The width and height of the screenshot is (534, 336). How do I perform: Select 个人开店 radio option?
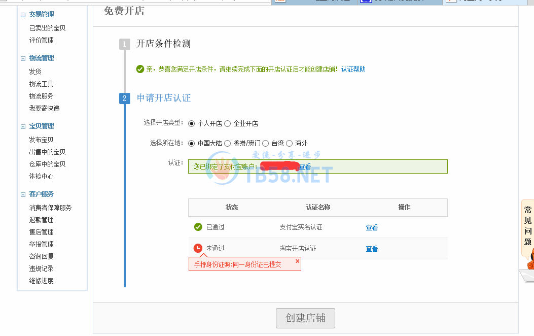191,124
